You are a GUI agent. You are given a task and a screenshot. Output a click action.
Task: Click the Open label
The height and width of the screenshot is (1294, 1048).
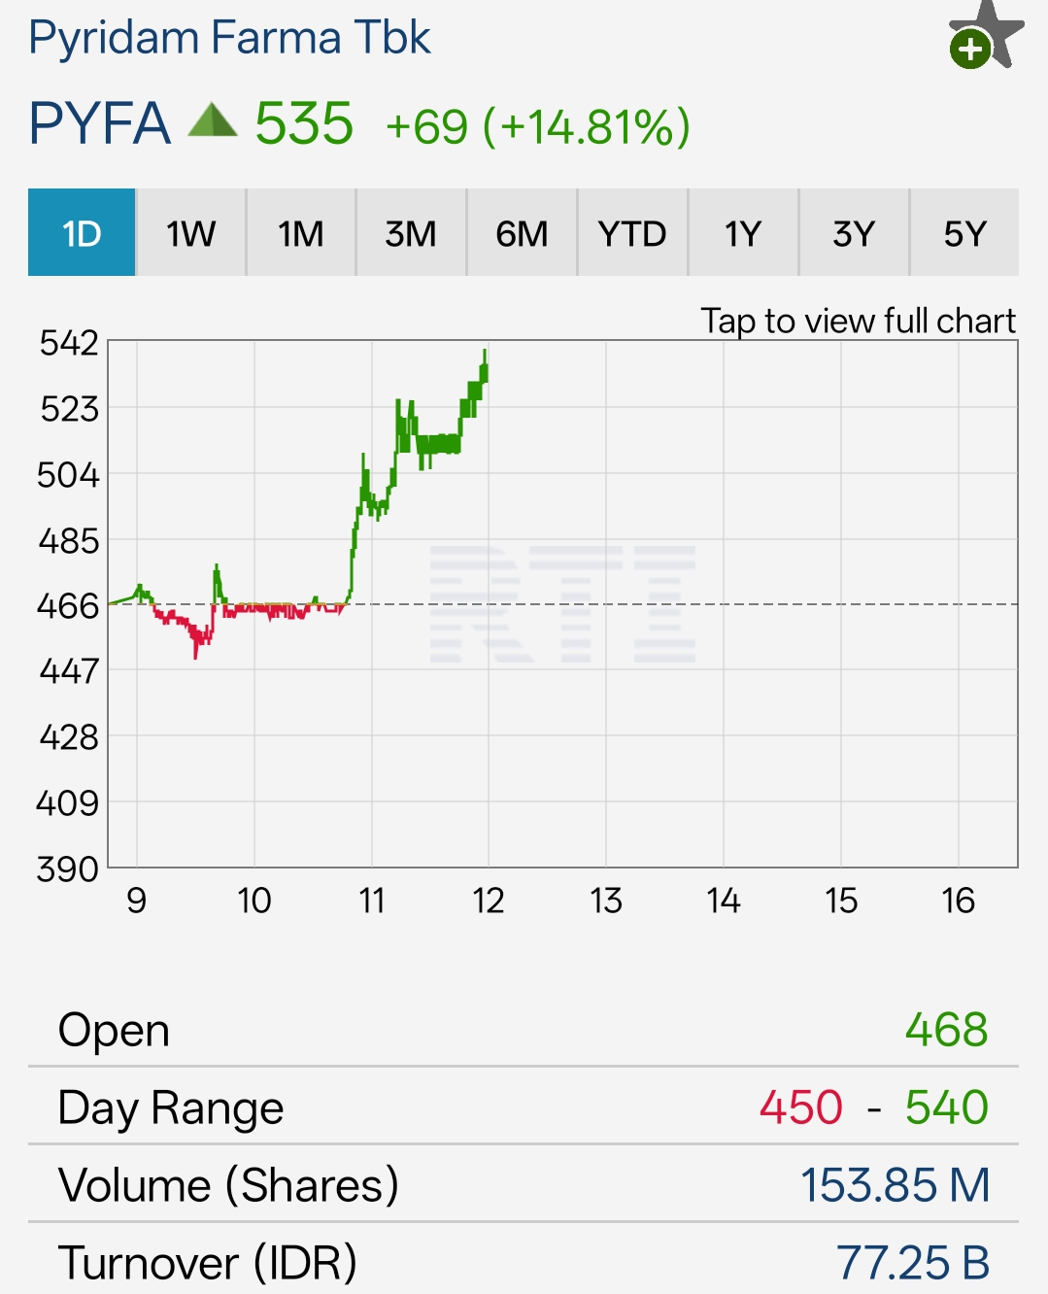pyautogui.click(x=114, y=1030)
